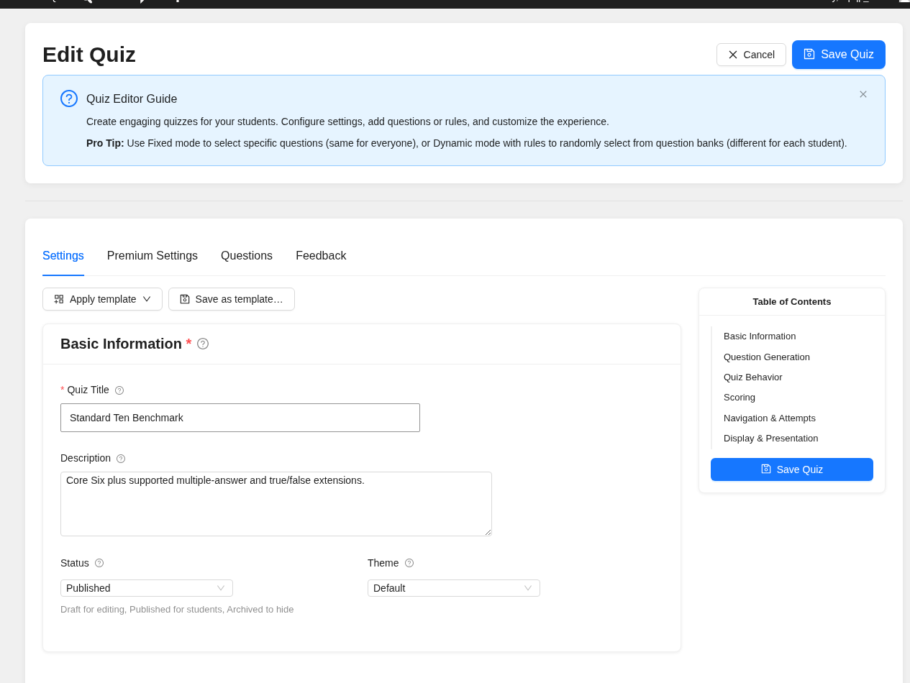Click the 'Table of Contents' panel title
Viewport: 910px width, 683px height.
point(792,302)
